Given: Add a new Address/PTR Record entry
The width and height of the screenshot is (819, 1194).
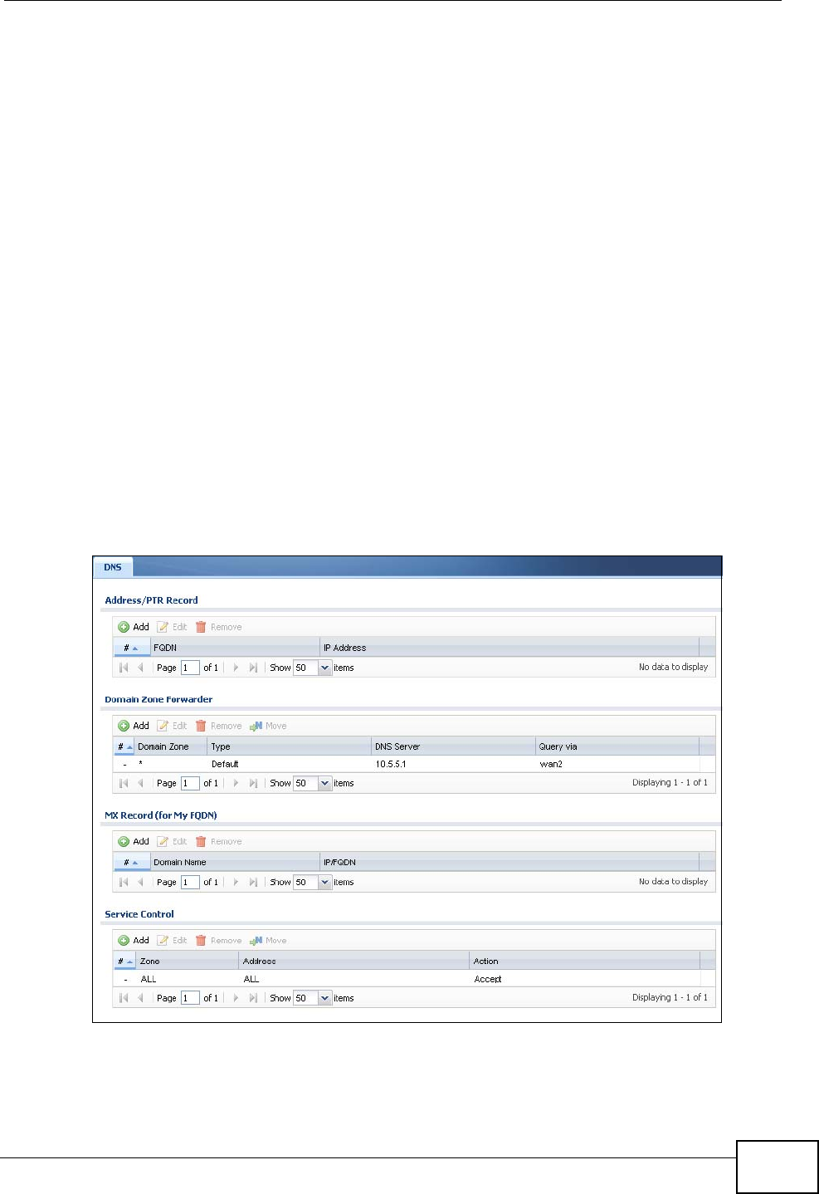Looking at the screenshot, I should coord(134,627).
